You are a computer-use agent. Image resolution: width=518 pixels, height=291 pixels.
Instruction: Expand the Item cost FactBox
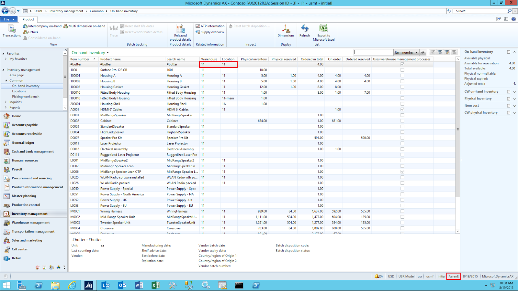click(514, 106)
